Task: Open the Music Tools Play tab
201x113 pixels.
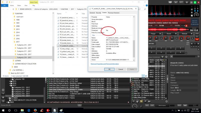Action: tap(34, 6)
